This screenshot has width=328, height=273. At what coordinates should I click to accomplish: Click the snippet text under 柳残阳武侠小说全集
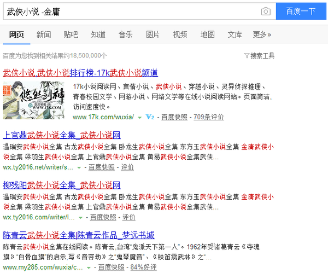point(138,202)
